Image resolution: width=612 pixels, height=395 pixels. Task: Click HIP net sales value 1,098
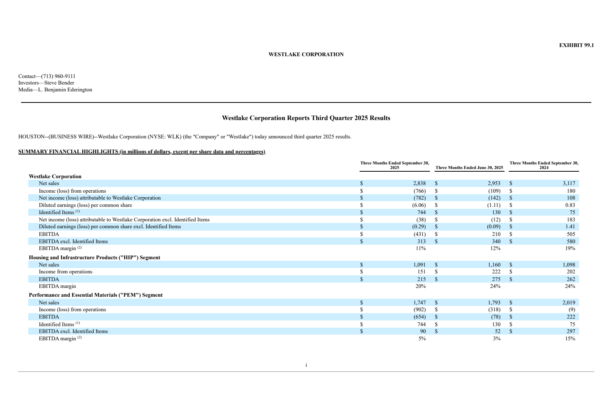[569, 265]
